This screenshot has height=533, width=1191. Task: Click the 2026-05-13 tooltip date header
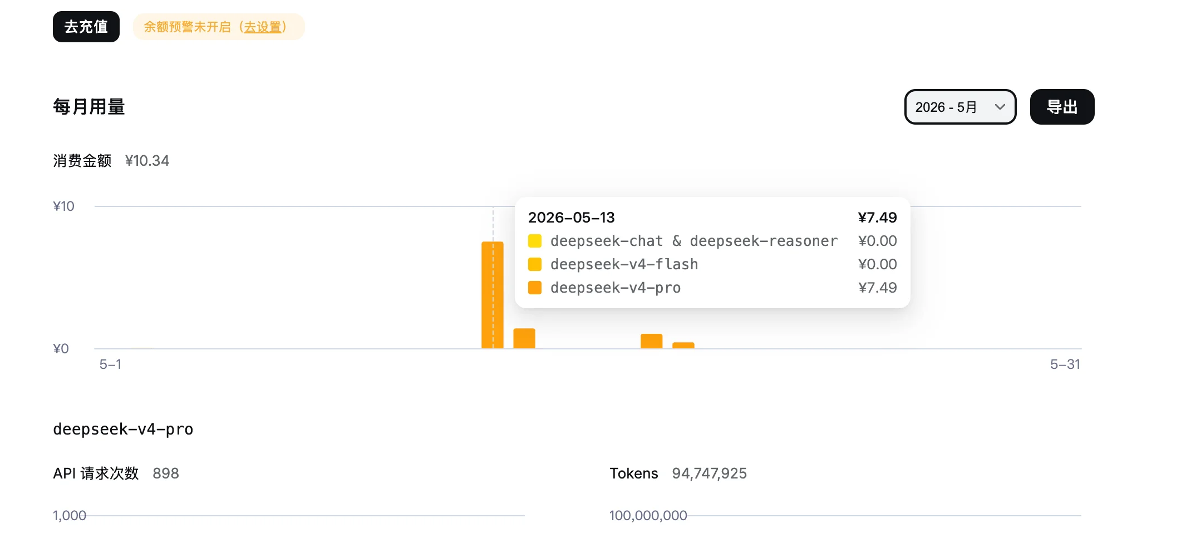572,218
